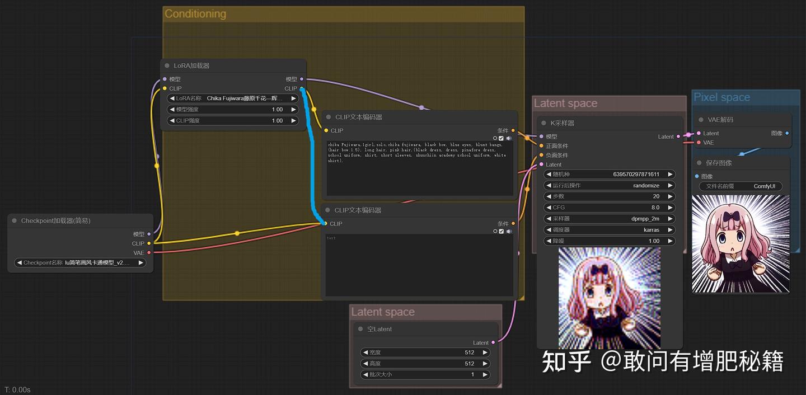806x395 pixels.
Task: Click the VAE input port on VAE解码
Action: 698,142
